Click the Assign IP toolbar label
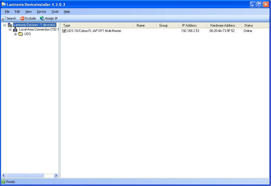 51,18
